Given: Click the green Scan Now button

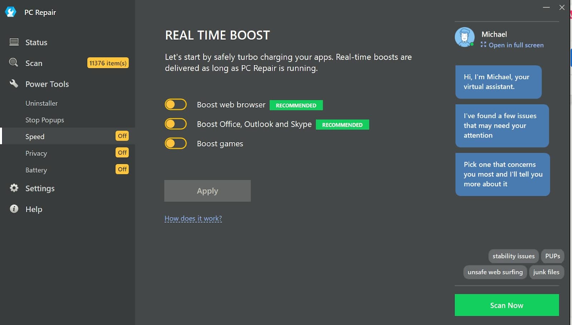Looking at the screenshot, I should pos(506,305).
